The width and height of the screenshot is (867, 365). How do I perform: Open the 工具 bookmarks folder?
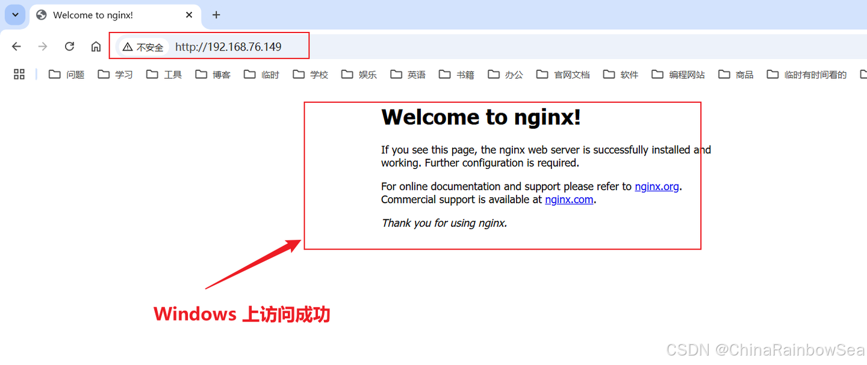(164, 74)
